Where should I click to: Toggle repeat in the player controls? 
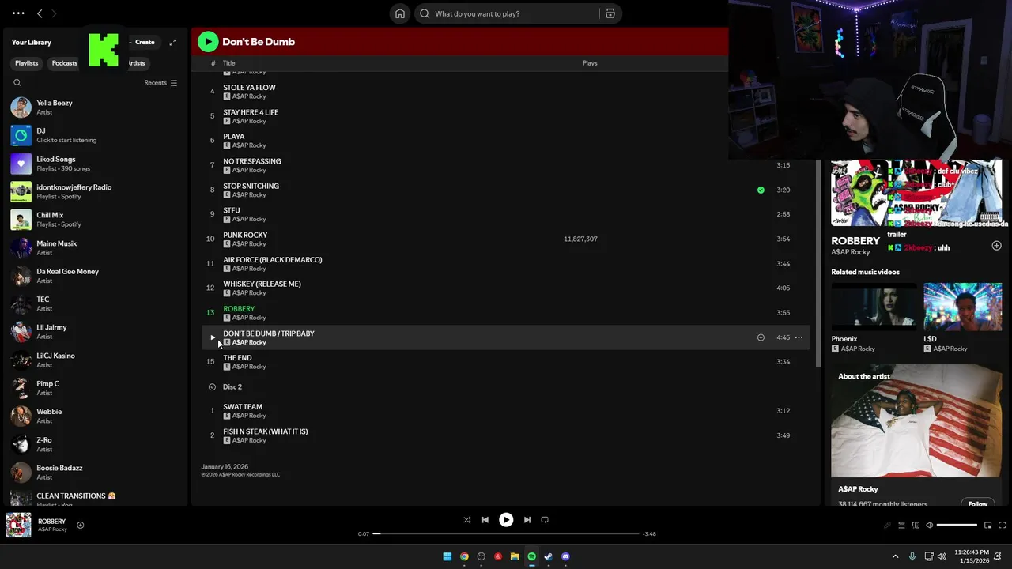click(545, 520)
